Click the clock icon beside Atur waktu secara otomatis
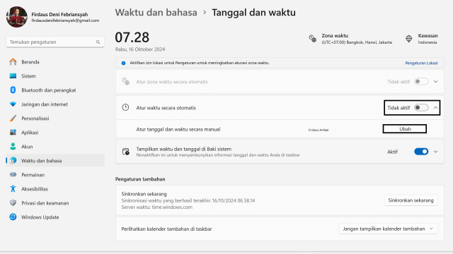Viewport: 453px width, 254px height. (x=125, y=107)
